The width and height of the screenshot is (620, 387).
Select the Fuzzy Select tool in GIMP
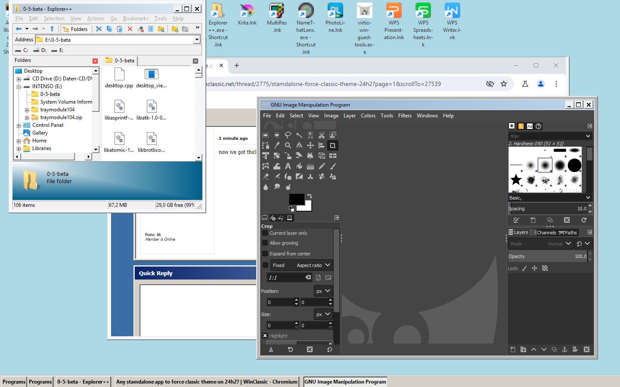tap(299, 135)
